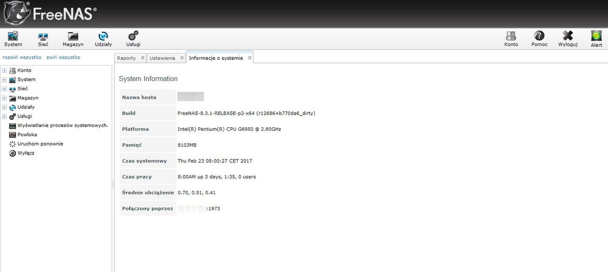Screen dimensions: 608x272
Task: Expand the Udziały tree node
Action: coord(4,107)
